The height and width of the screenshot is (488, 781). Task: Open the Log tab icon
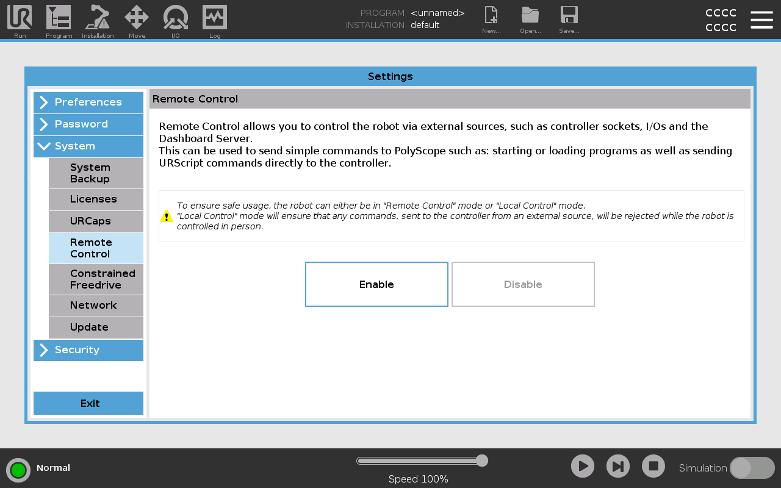[x=215, y=18]
